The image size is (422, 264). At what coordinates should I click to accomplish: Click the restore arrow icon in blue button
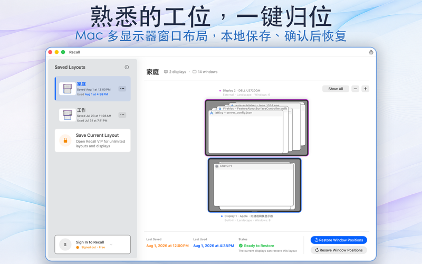pos(316,240)
